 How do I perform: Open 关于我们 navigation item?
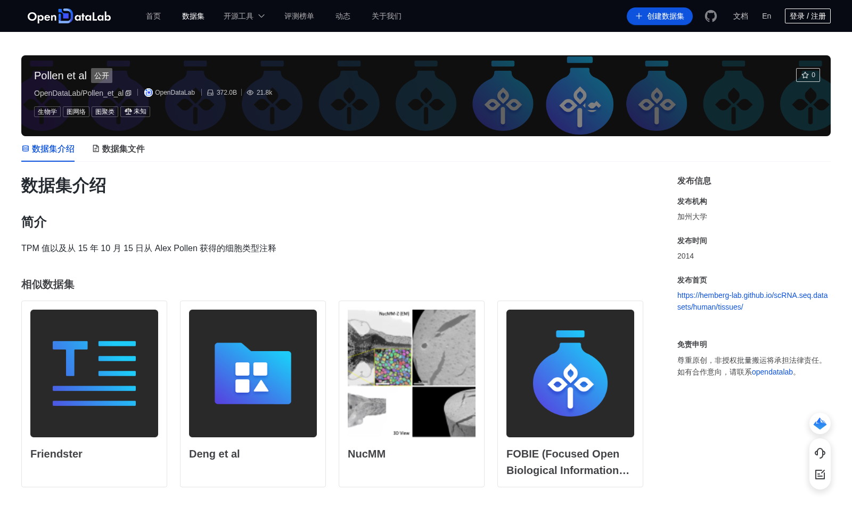click(387, 16)
